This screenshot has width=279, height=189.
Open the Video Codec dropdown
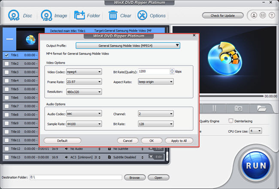[84, 72]
